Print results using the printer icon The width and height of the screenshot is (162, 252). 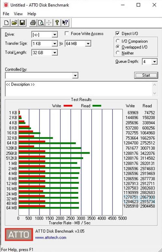tap(33, 23)
